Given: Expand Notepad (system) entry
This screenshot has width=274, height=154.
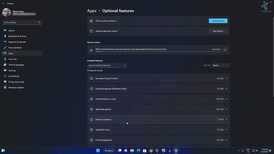Looking at the screenshot, I should click(226, 120).
